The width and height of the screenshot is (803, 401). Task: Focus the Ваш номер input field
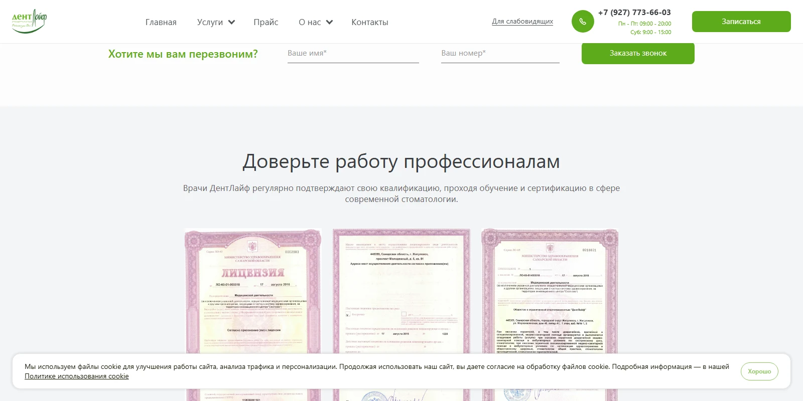pyautogui.click(x=500, y=53)
